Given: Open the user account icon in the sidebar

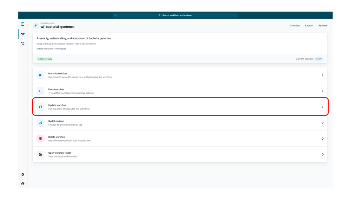Looking at the screenshot, I should point(23,184).
